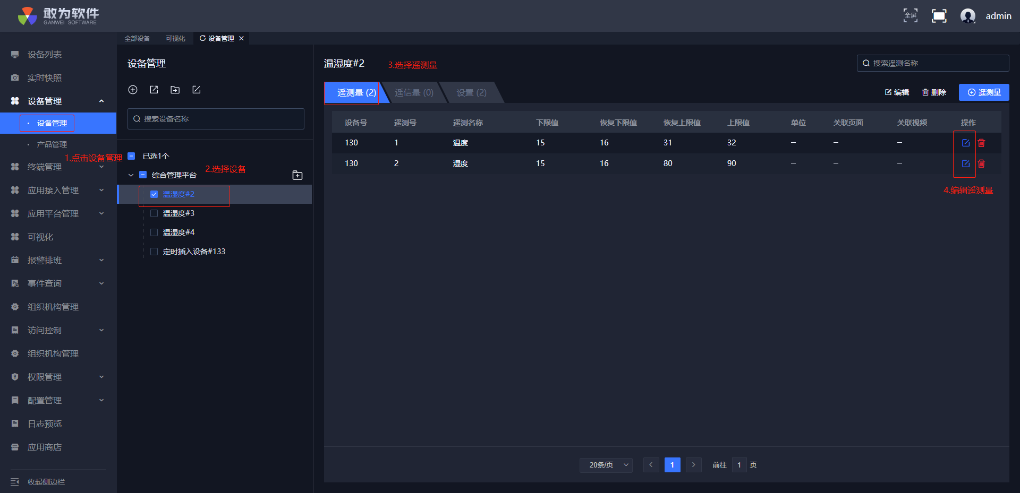This screenshot has width=1020, height=493.
Task: Delete the 温度 telemetry row
Action: (981, 143)
